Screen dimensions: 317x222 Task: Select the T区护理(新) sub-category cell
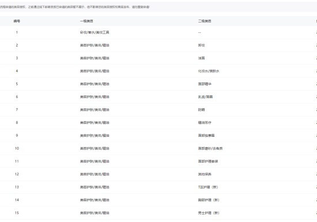[208, 187]
